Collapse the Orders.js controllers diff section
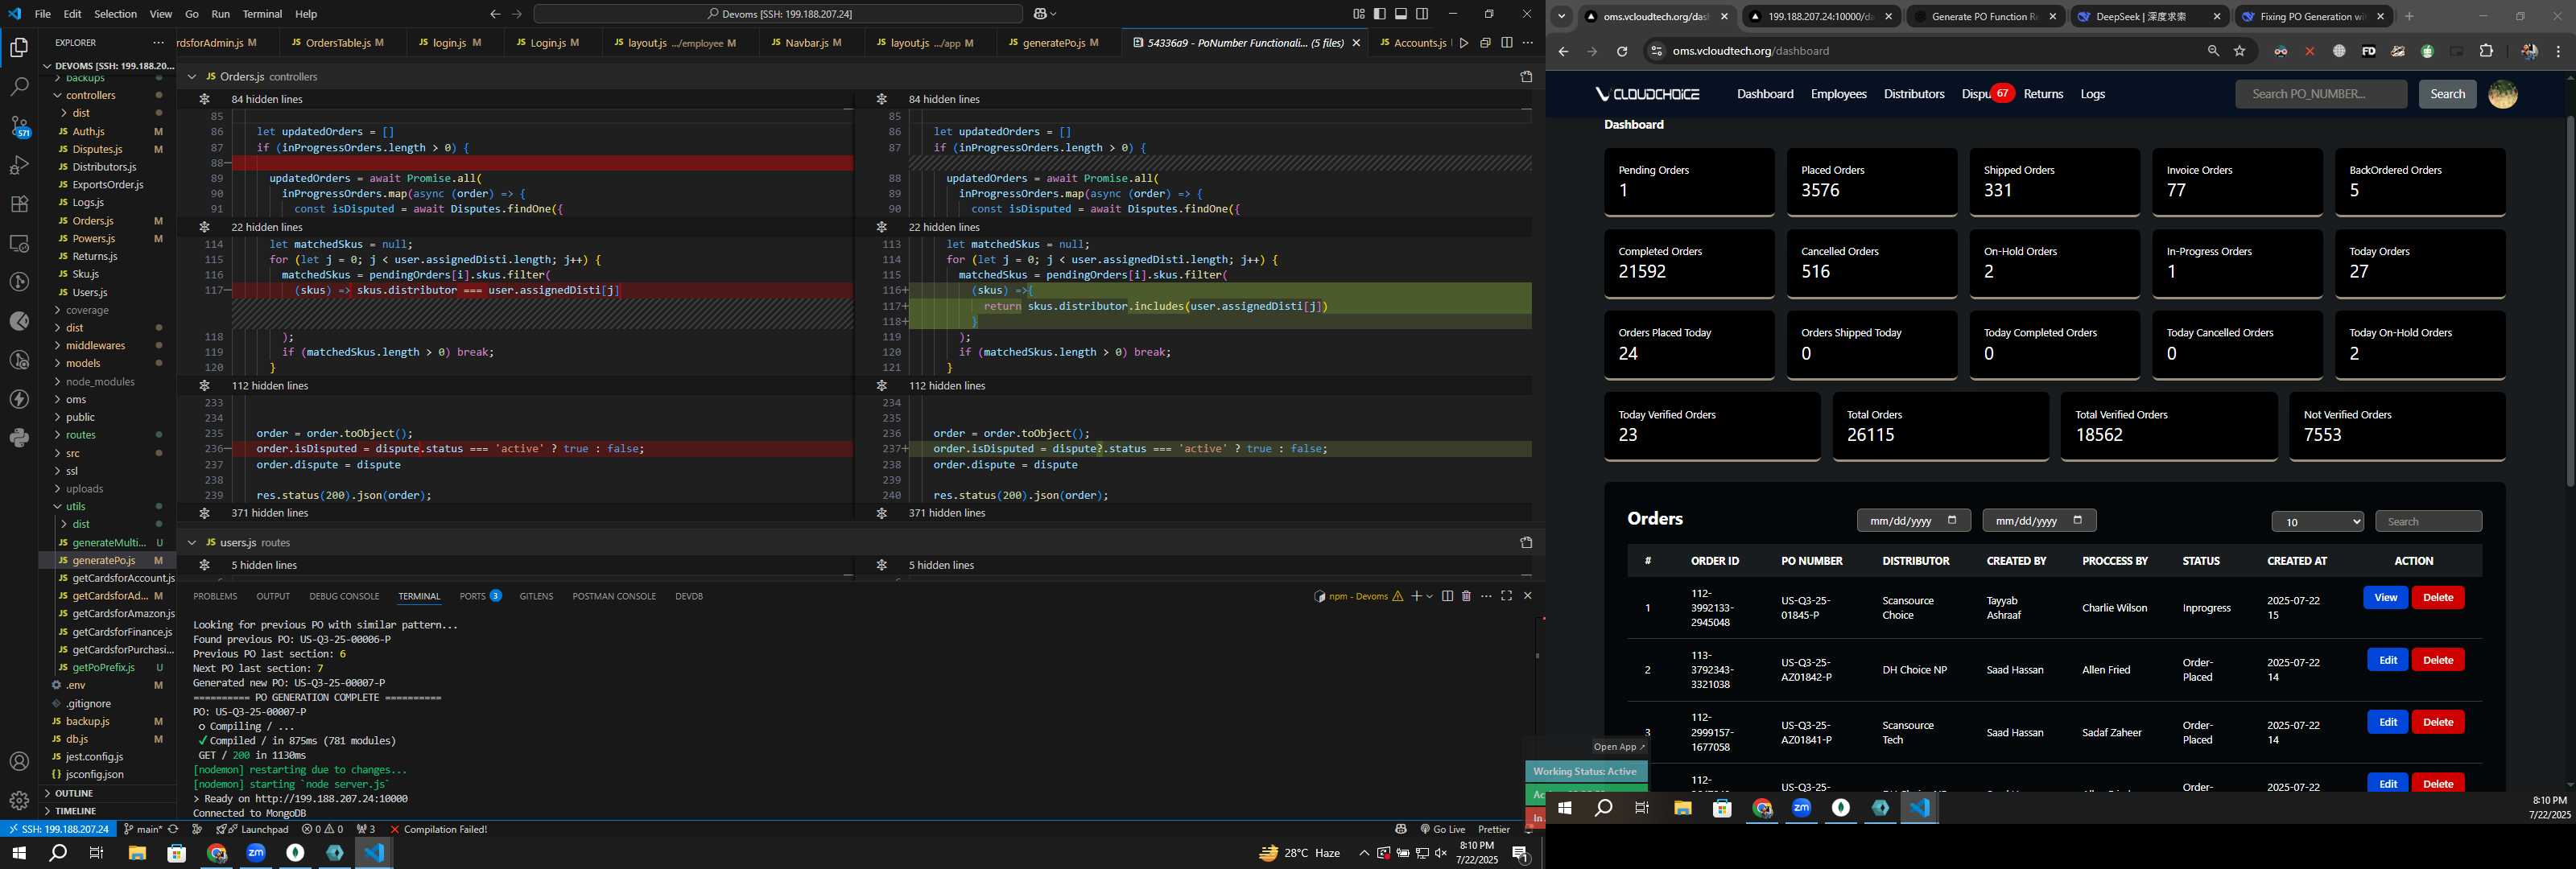Viewport: 2576px width, 869px height. pyautogui.click(x=192, y=77)
